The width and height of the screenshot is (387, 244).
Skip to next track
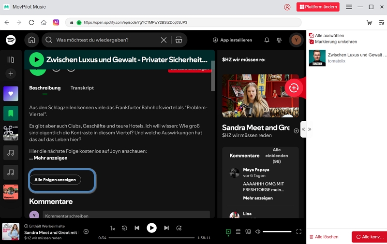point(166,228)
